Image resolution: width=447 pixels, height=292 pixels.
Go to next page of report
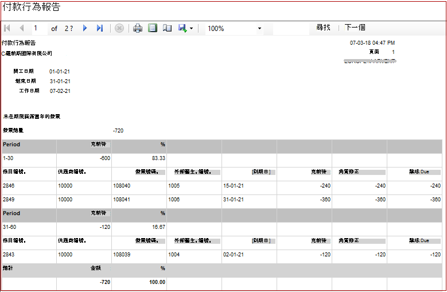point(85,28)
